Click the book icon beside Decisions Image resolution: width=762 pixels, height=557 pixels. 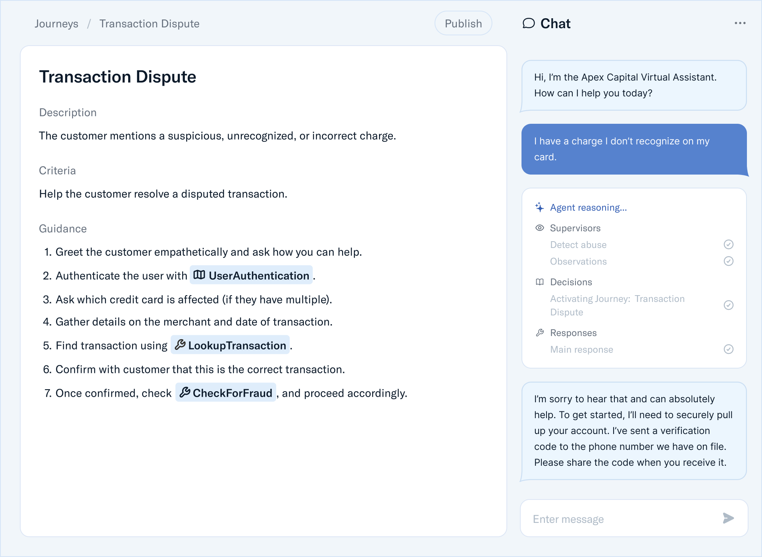click(x=539, y=282)
